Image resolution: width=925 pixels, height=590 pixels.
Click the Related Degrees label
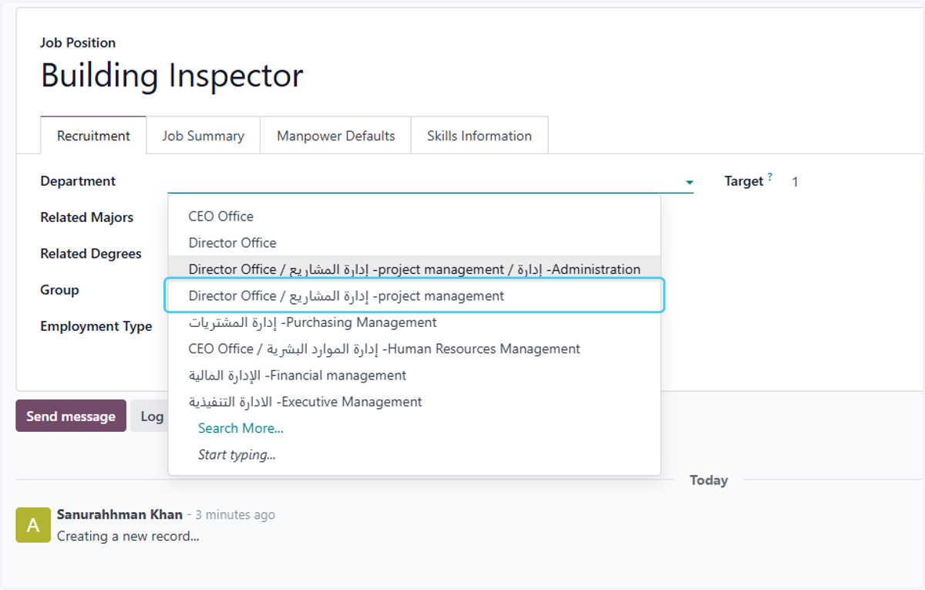[x=91, y=254]
